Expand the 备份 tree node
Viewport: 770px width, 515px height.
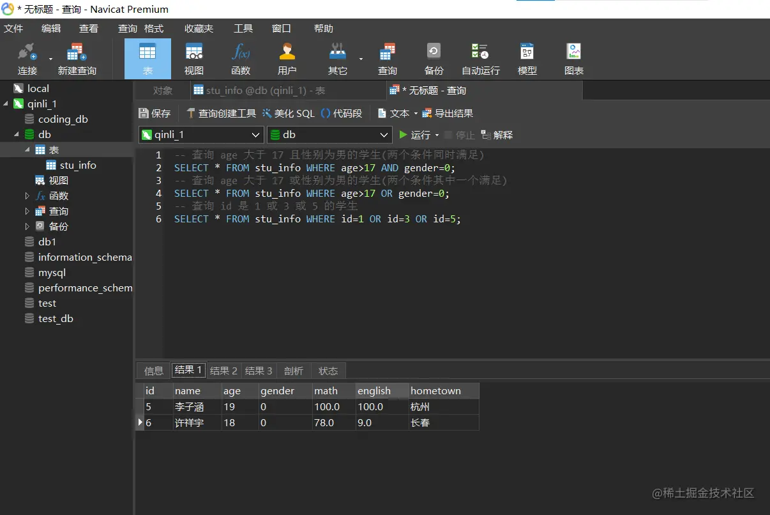(27, 227)
